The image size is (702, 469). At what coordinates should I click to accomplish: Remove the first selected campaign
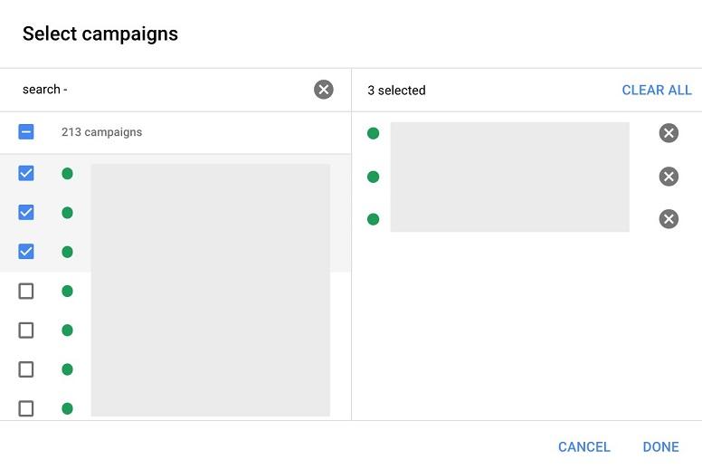[x=669, y=133]
